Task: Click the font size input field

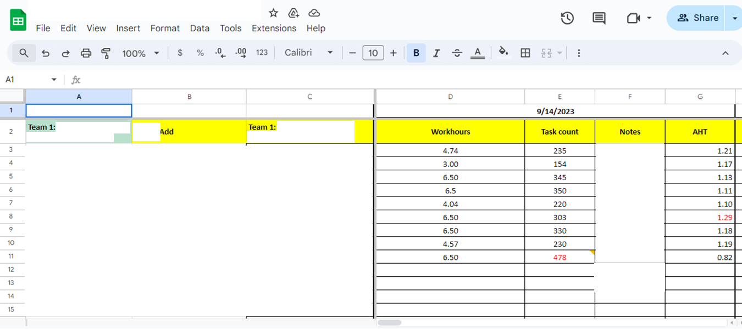Action: coord(373,53)
